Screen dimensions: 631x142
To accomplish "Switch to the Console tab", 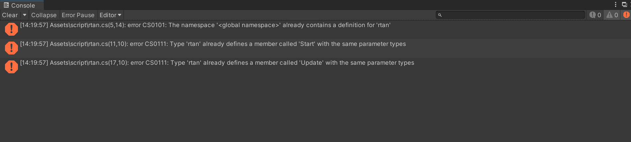I will click(x=22, y=5).
